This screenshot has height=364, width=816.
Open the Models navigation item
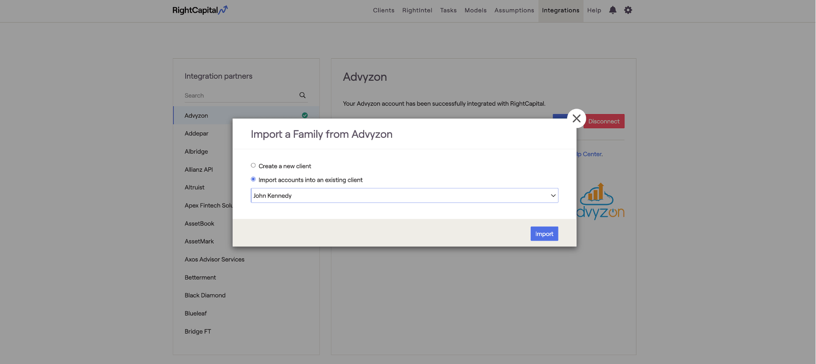coord(475,10)
